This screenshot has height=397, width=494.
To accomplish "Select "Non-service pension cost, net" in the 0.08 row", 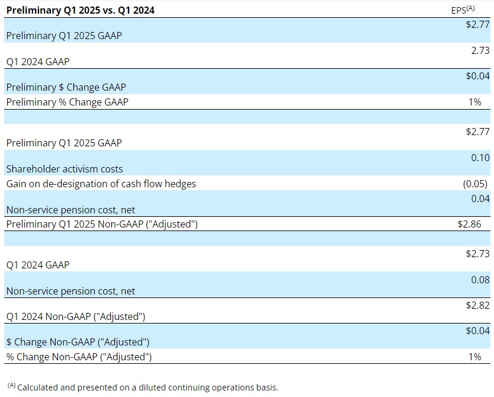I will coord(70,291).
